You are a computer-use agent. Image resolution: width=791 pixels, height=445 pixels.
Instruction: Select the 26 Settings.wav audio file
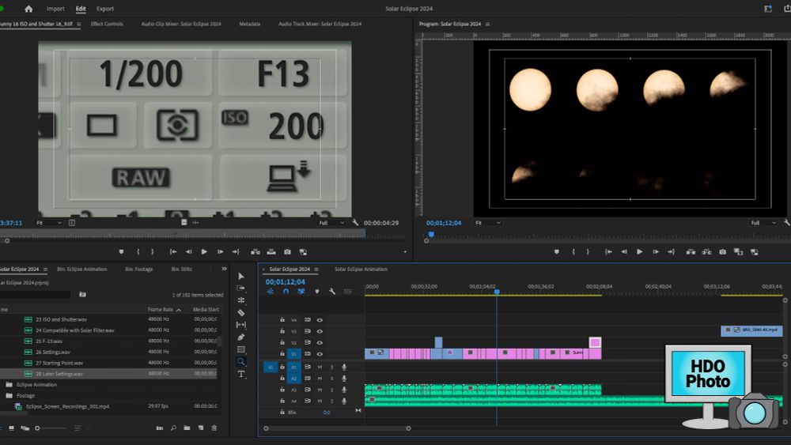[x=54, y=352]
